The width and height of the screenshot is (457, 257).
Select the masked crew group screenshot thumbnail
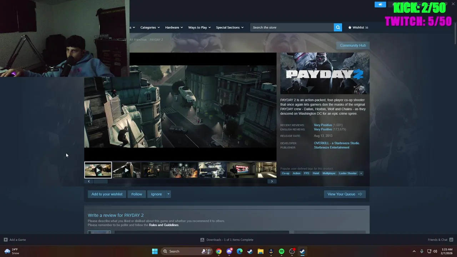click(184, 170)
